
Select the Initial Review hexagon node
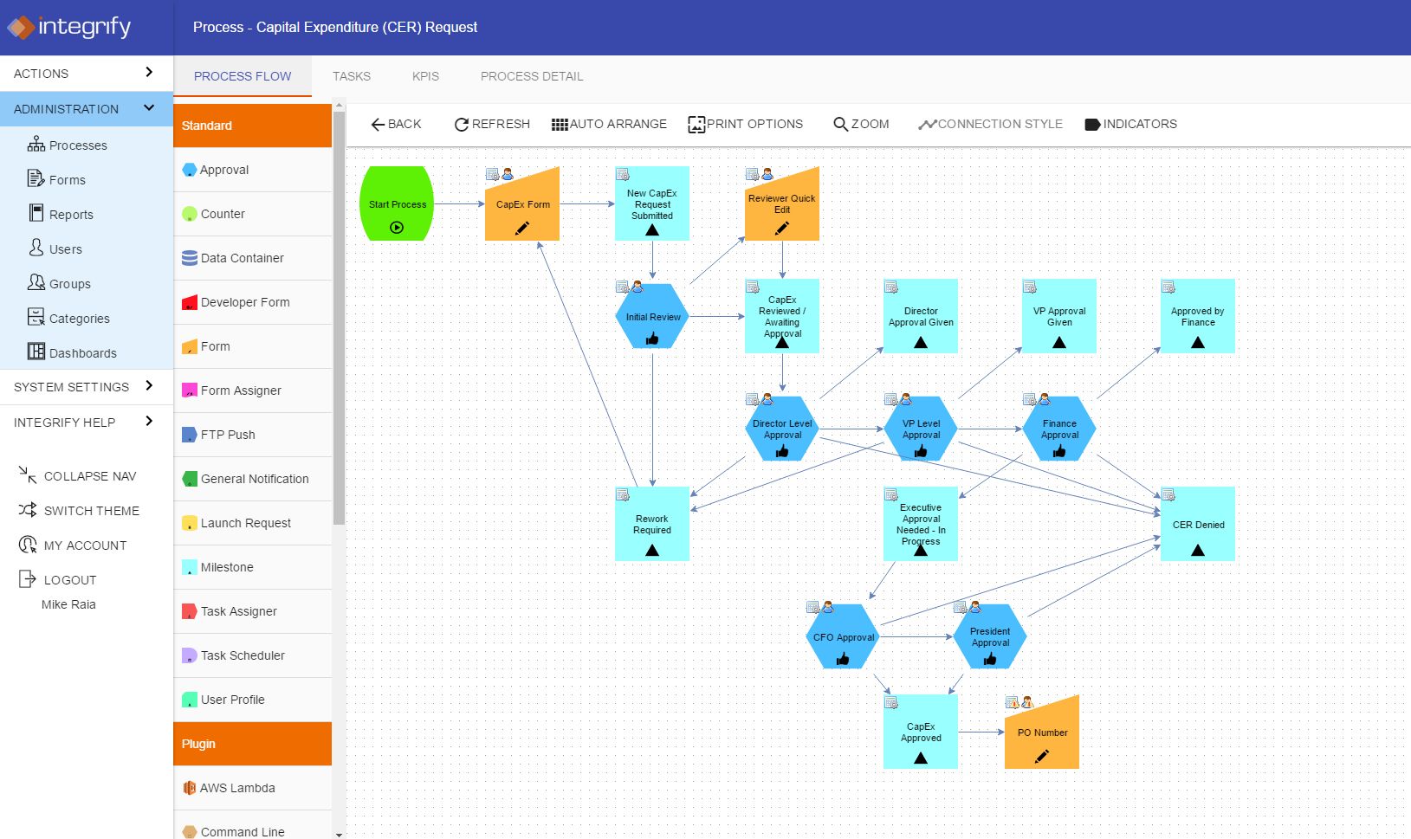(652, 317)
